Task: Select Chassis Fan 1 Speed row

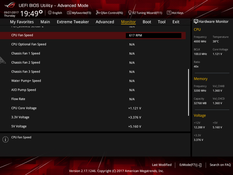Action: click(93, 53)
